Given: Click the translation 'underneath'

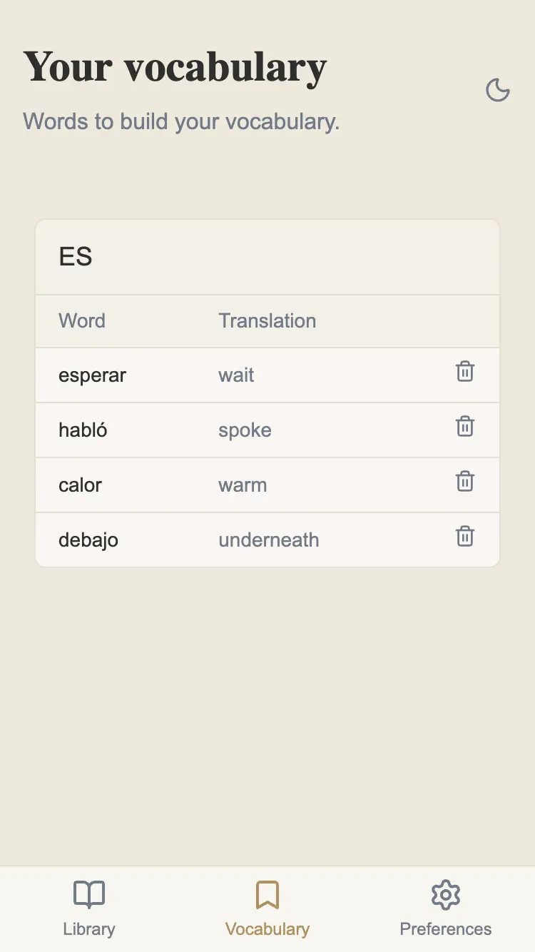Looking at the screenshot, I should pyautogui.click(x=269, y=540).
